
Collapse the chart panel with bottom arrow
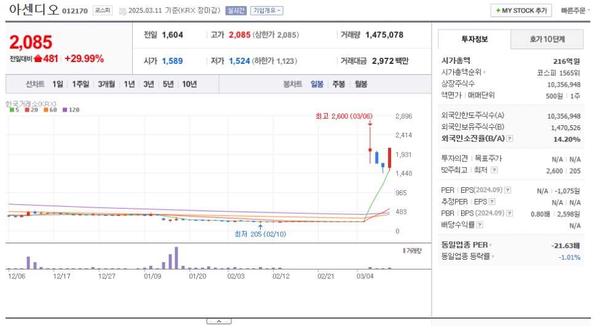tap(219, 321)
